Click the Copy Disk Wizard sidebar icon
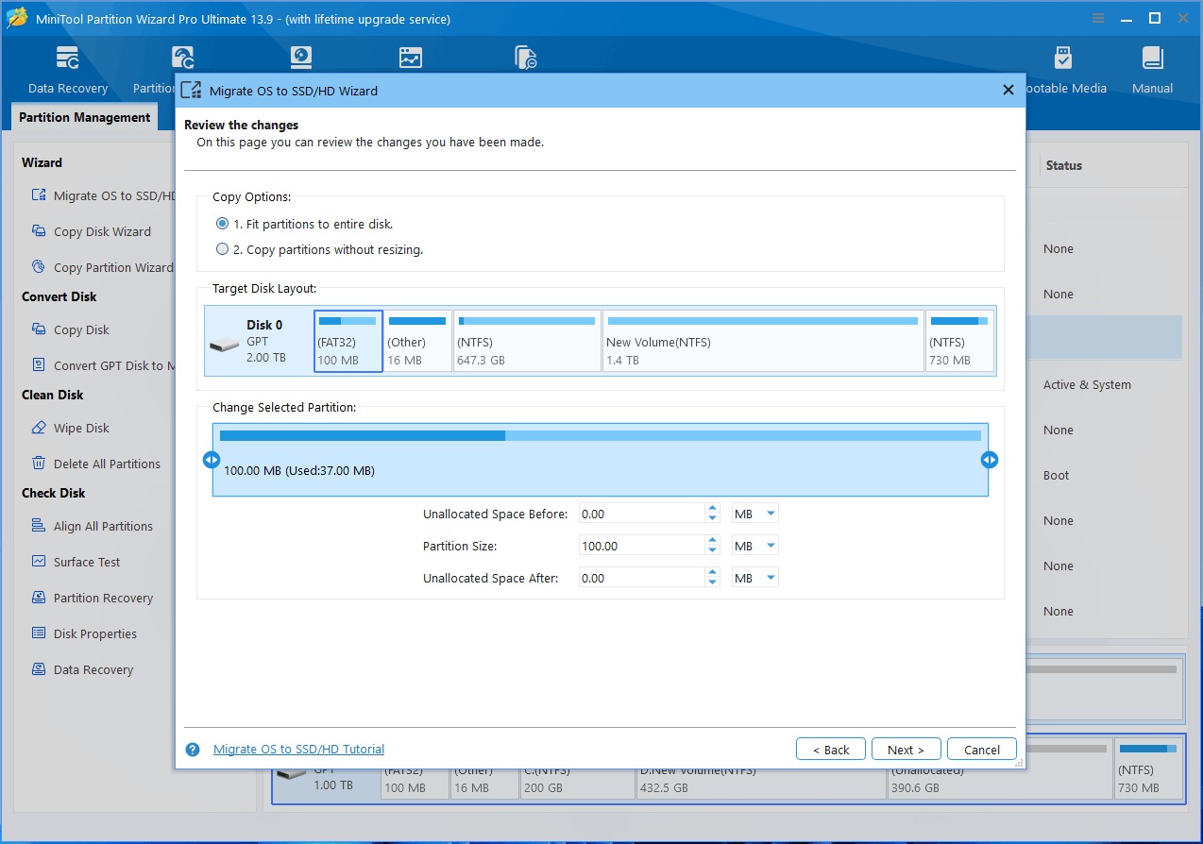This screenshot has width=1203, height=844. pyautogui.click(x=39, y=231)
